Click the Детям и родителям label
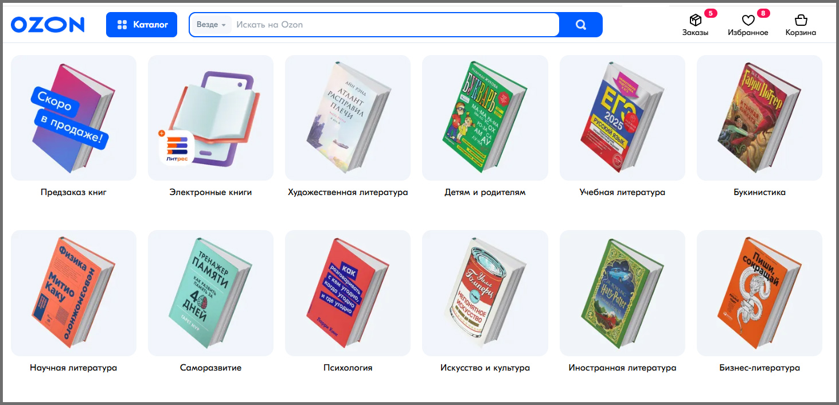 (485, 192)
